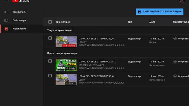This screenshot has width=189, height=106.
Task: Click the globe icon in the last scheduled row
Action: pyautogui.click(x=175, y=76)
